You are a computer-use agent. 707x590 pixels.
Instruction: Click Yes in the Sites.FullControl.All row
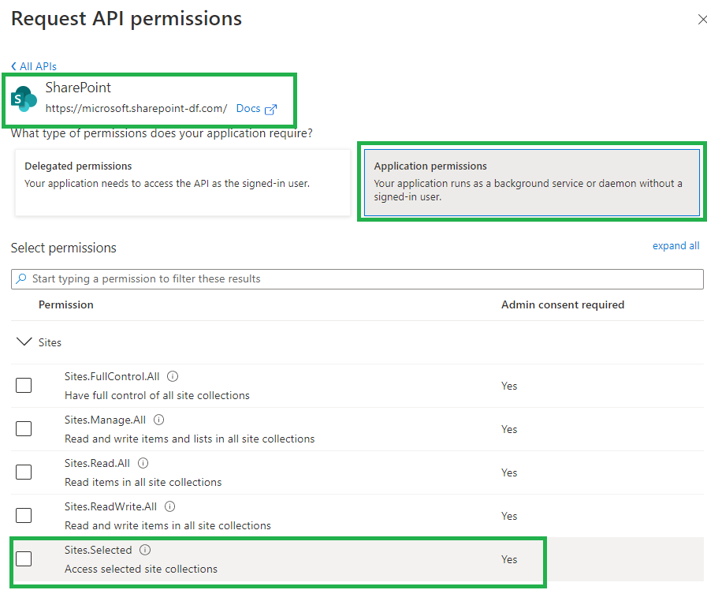click(509, 386)
